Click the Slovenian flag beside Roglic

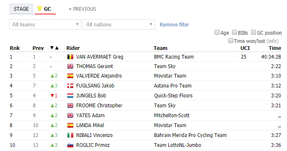tap(70, 145)
